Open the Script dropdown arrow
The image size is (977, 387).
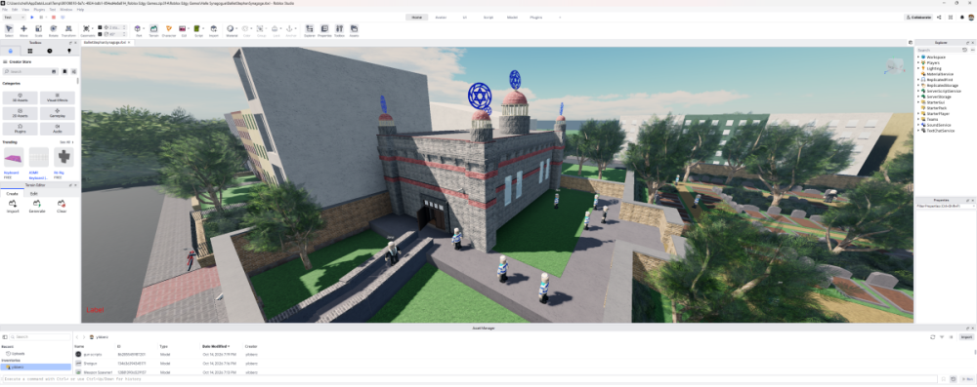(204, 28)
